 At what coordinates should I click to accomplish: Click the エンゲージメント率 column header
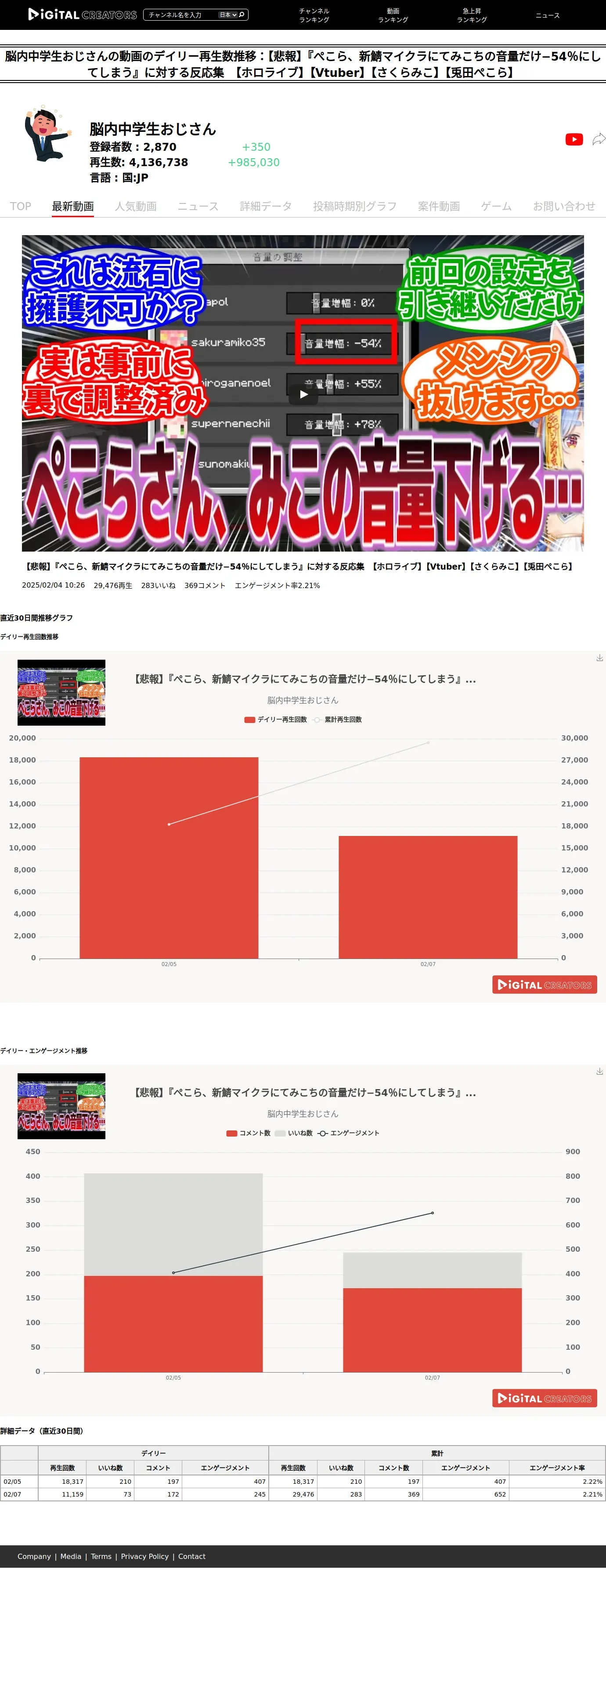(x=557, y=1468)
